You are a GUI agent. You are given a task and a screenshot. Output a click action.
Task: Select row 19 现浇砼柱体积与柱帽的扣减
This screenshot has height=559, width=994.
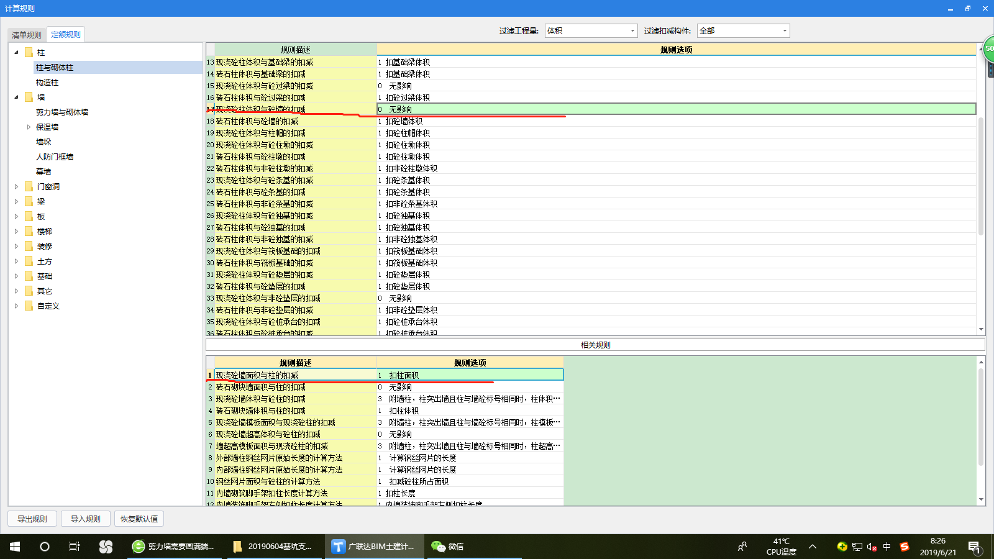296,133
